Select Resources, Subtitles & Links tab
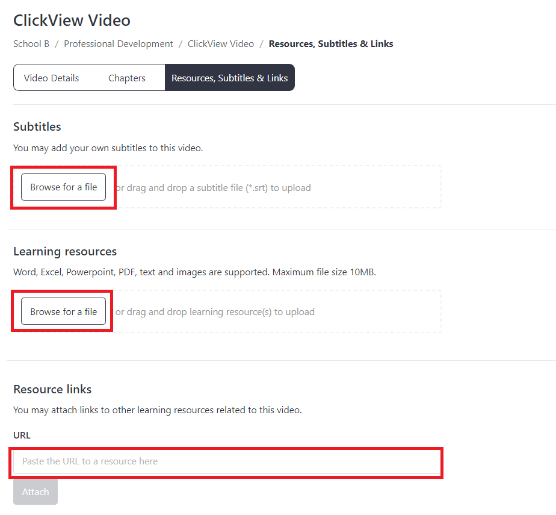The height and width of the screenshot is (515, 556). pyautogui.click(x=229, y=78)
